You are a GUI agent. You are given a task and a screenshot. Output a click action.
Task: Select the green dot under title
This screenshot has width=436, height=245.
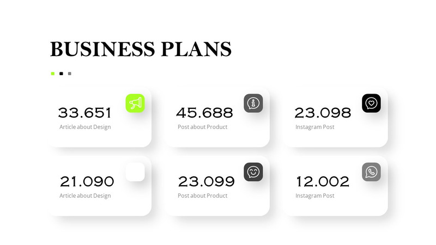click(53, 73)
